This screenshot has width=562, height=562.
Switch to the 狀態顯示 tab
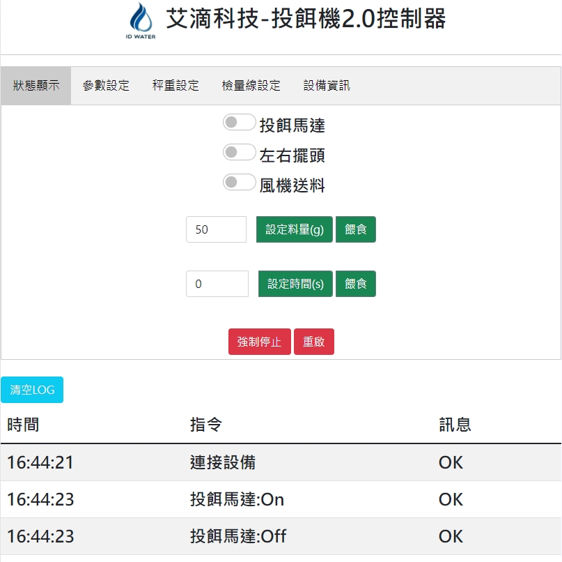point(36,86)
